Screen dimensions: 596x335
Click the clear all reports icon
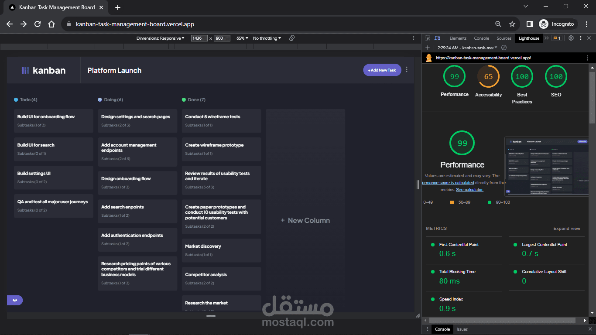[504, 48]
